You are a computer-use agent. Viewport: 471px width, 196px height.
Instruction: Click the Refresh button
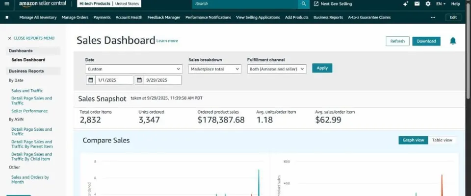[x=397, y=41]
